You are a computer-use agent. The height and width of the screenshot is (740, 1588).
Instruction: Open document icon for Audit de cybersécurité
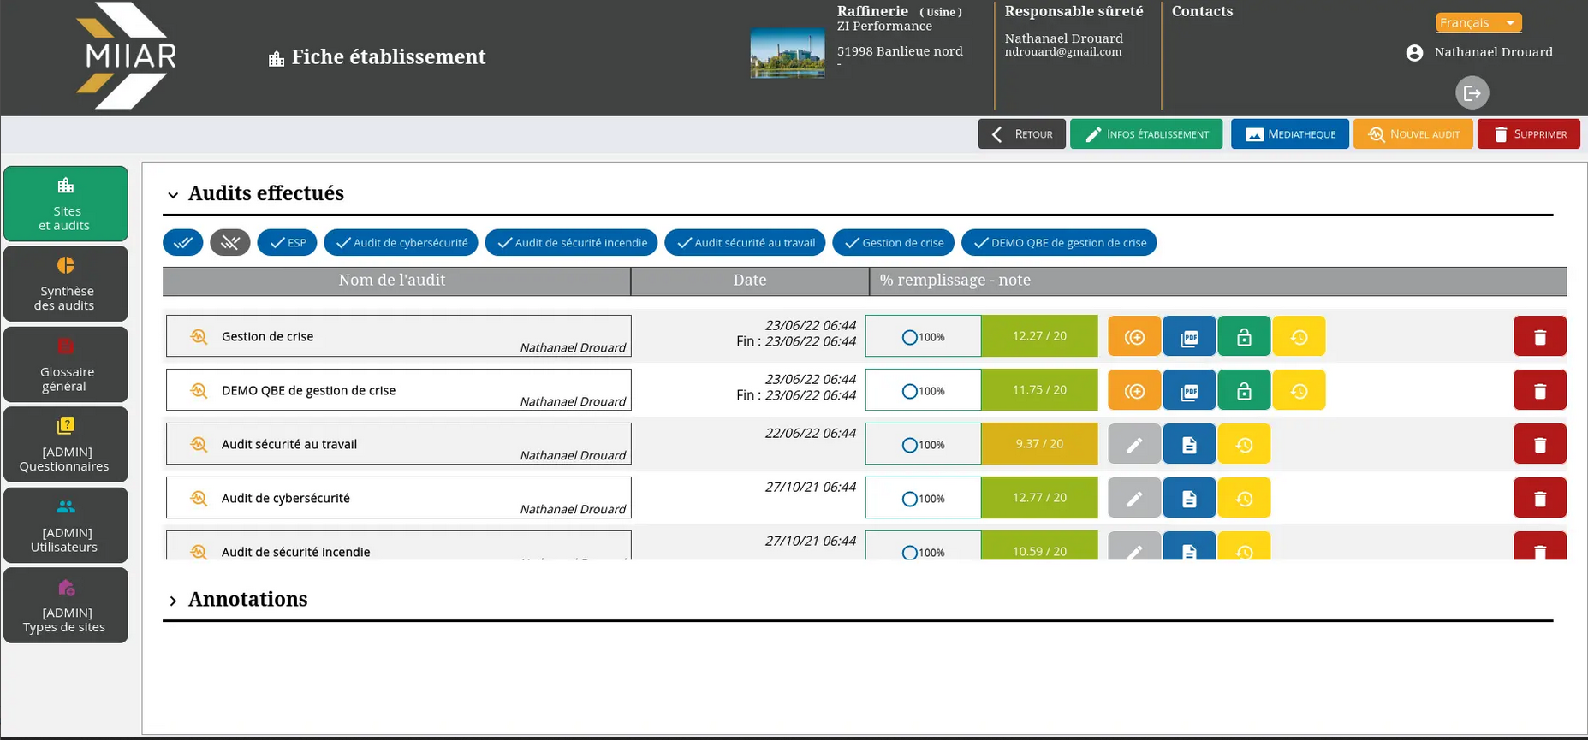(1189, 498)
